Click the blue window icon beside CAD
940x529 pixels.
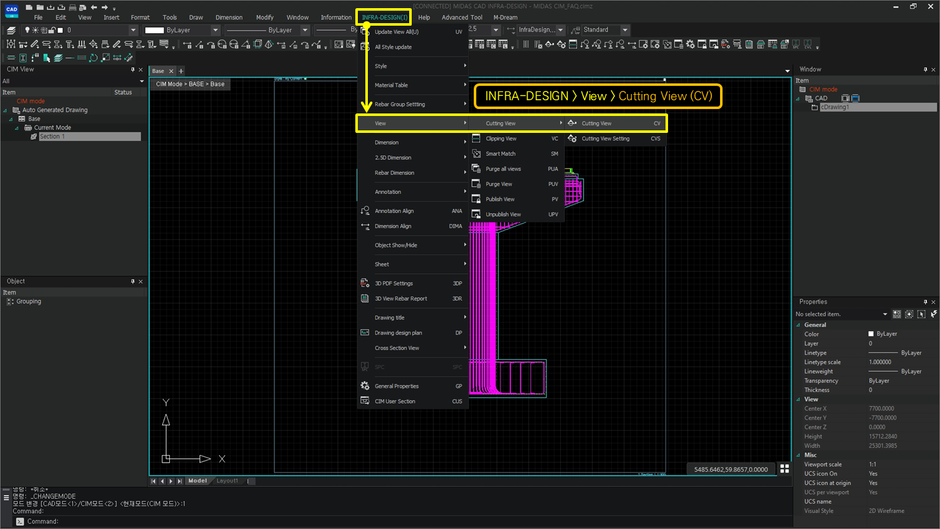click(x=855, y=98)
